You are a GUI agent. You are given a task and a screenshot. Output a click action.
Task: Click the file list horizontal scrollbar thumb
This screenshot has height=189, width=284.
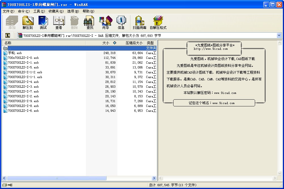pyautogui.click(x=57, y=178)
